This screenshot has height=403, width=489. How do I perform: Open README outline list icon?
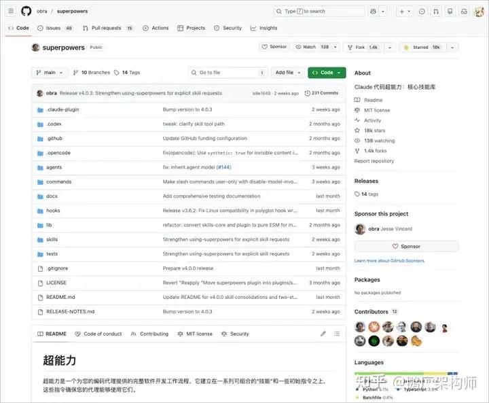[337, 334]
